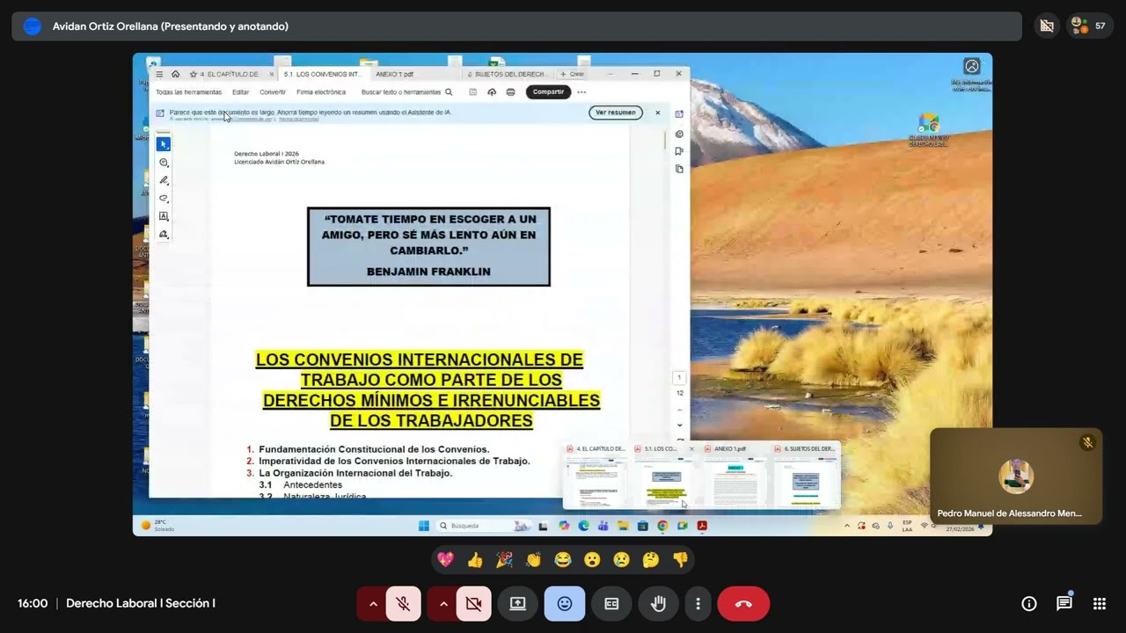The height and width of the screenshot is (633, 1126).
Task: Send the surprised face reaction
Action: click(592, 560)
